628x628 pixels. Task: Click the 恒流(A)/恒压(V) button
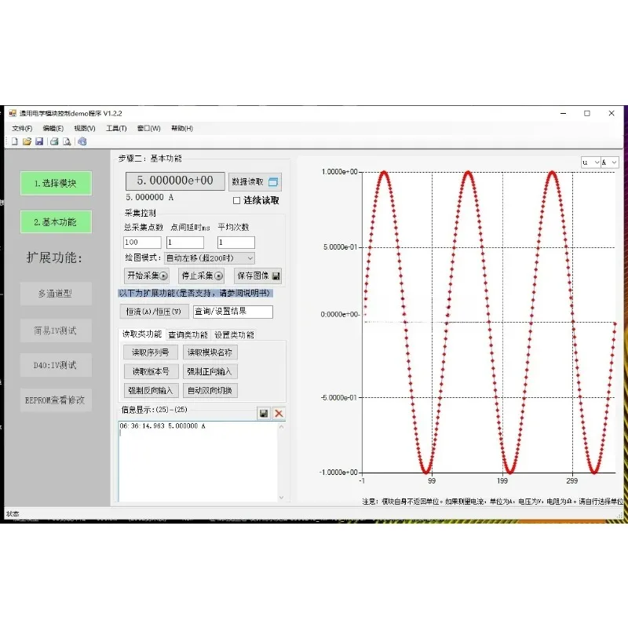[x=154, y=312]
